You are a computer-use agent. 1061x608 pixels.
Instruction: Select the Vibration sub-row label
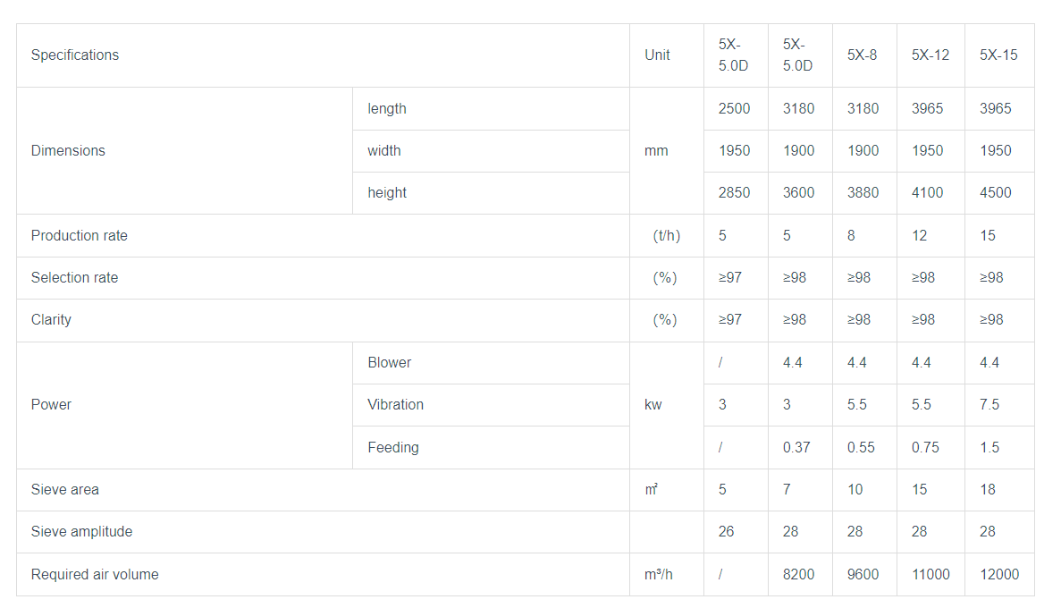click(x=395, y=405)
